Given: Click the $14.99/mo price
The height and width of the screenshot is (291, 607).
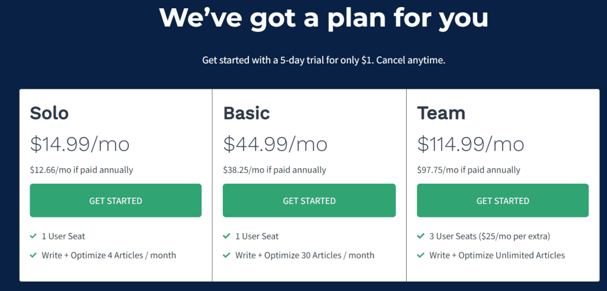Looking at the screenshot, I should (x=80, y=145).
